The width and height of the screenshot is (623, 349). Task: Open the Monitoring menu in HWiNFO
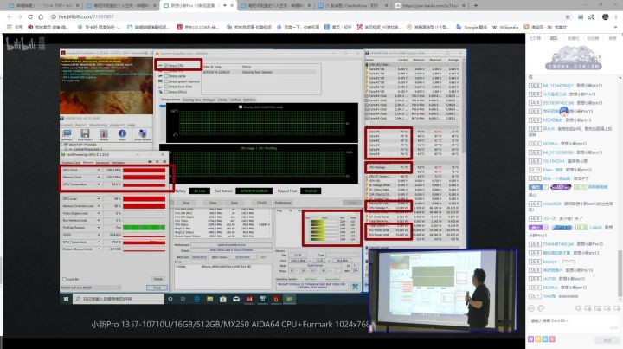[x=98, y=125]
